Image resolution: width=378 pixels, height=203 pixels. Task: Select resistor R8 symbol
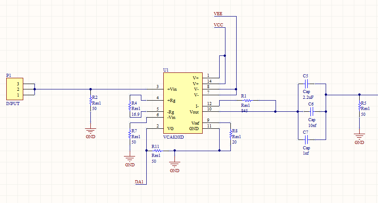pos(231,134)
